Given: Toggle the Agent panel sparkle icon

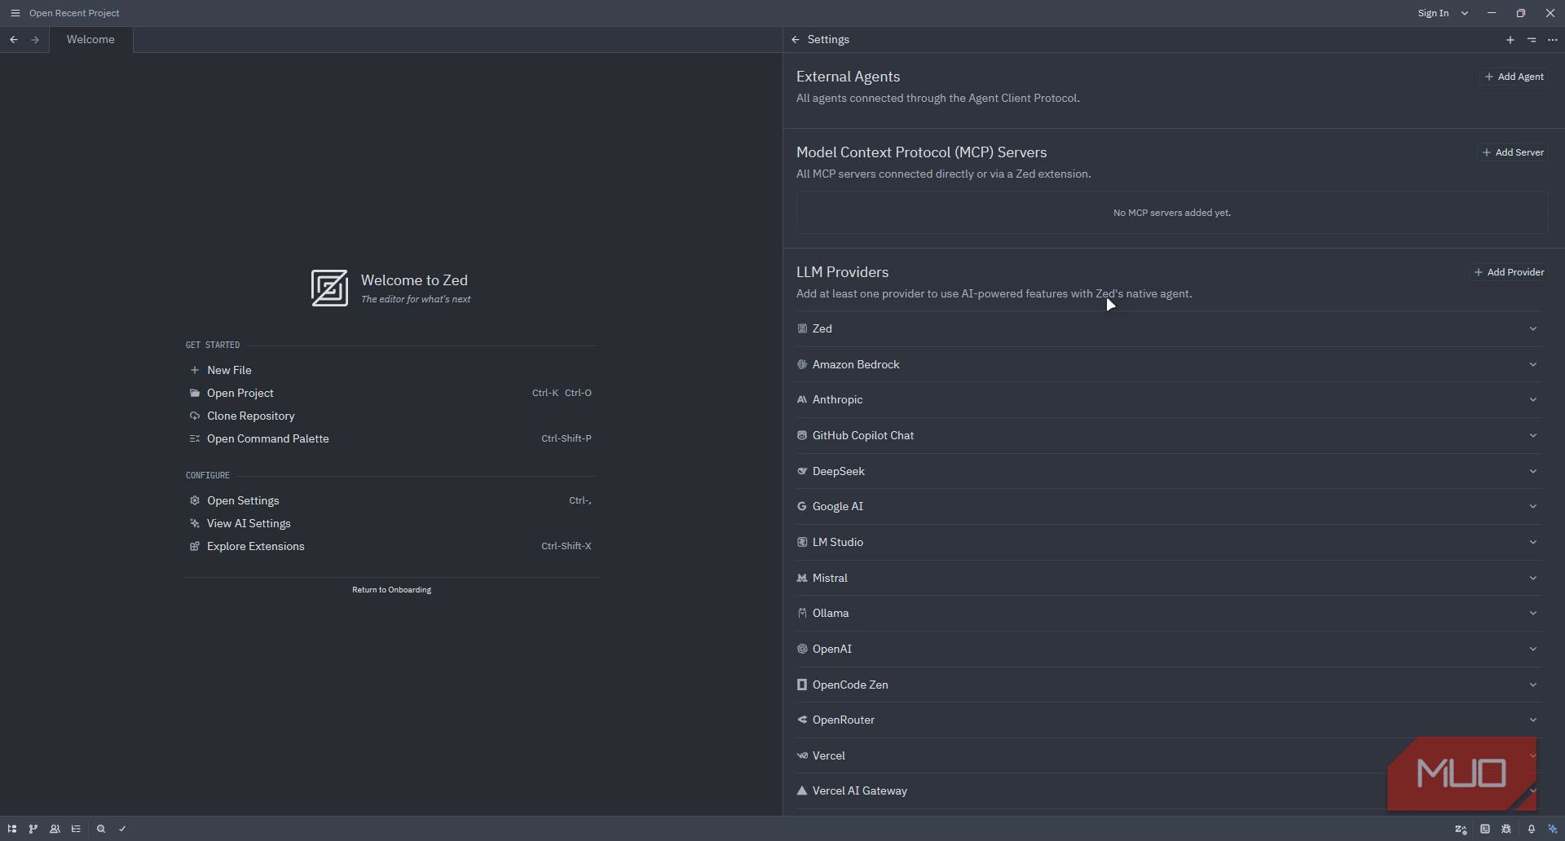Looking at the screenshot, I should [1553, 829].
